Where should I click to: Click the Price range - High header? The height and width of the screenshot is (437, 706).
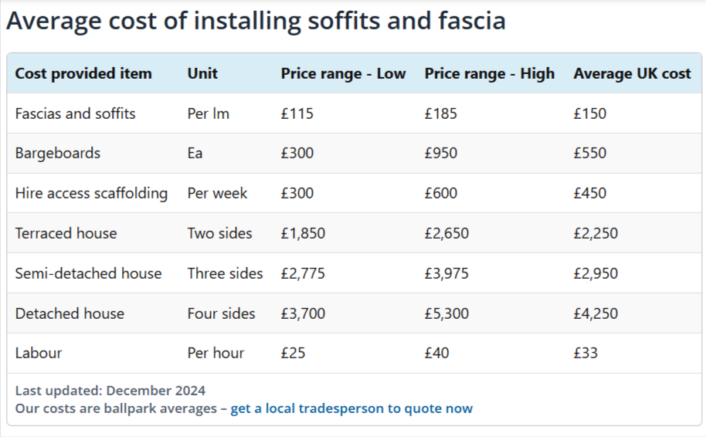click(490, 73)
